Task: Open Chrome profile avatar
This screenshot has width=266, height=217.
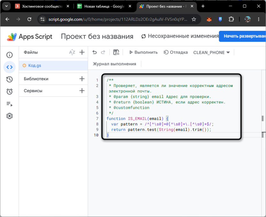Action: 247,19
